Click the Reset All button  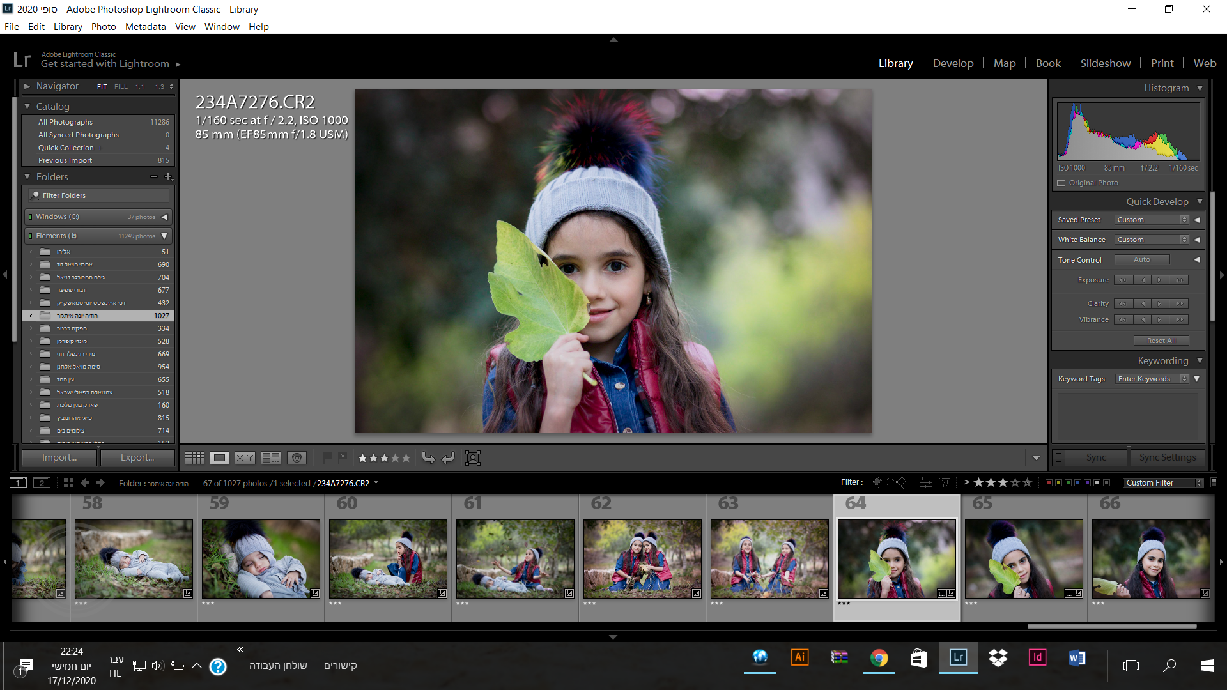(x=1161, y=341)
